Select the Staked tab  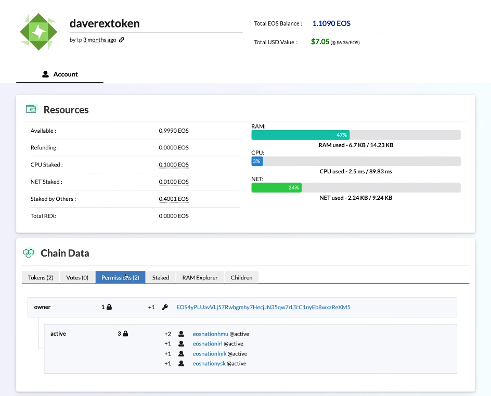[x=161, y=277]
